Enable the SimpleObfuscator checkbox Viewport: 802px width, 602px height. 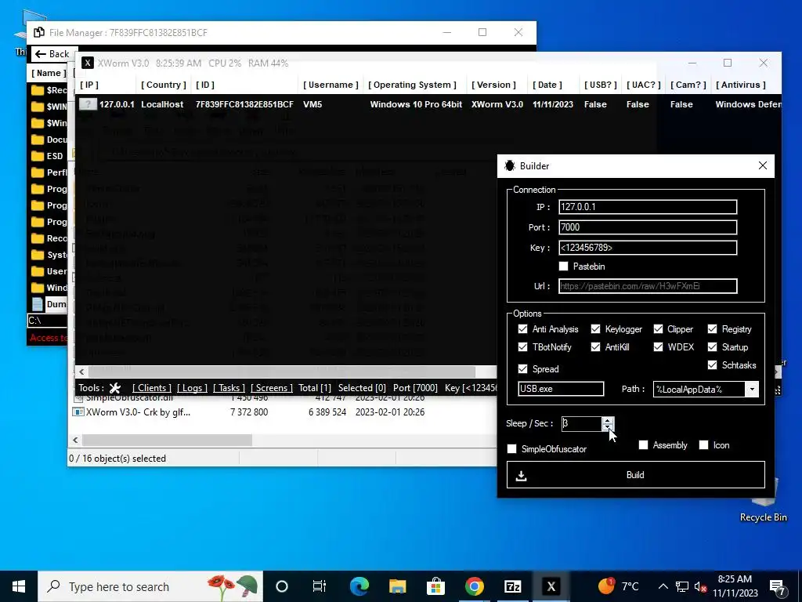click(x=512, y=448)
